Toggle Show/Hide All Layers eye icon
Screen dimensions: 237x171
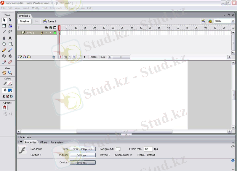click(46, 28)
